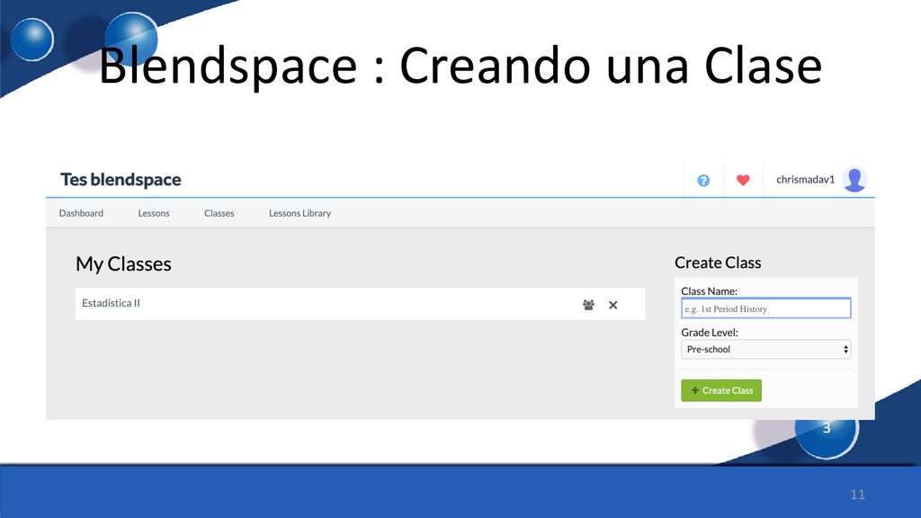View students of Estadística II class
921x518 pixels.
588,305
